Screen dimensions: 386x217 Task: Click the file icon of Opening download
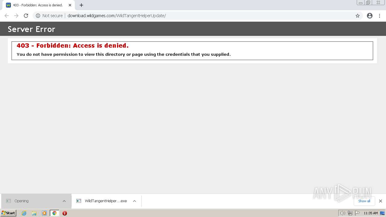[8, 201]
